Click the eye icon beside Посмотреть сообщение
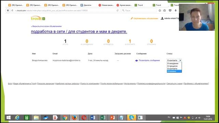The image size is (219, 123). [x=137, y=60]
